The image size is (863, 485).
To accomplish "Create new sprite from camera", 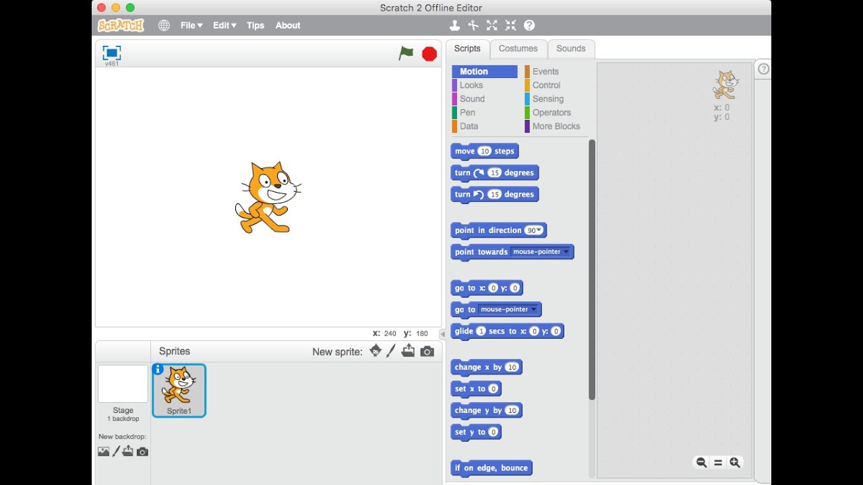I will point(427,352).
